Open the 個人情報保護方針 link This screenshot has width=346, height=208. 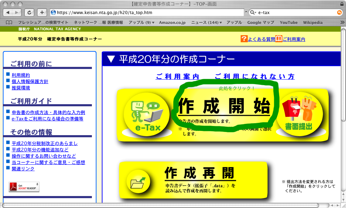(x=30, y=81)
